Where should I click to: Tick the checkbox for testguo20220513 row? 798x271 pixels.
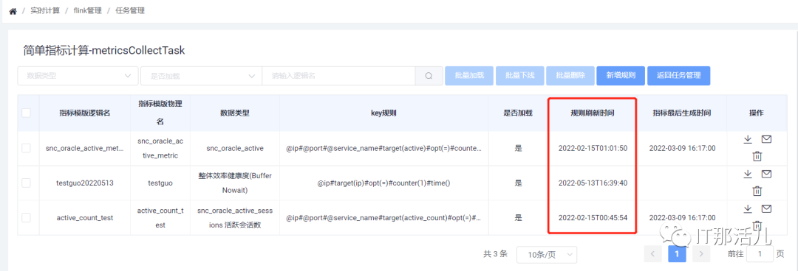[x=26, y=183]
